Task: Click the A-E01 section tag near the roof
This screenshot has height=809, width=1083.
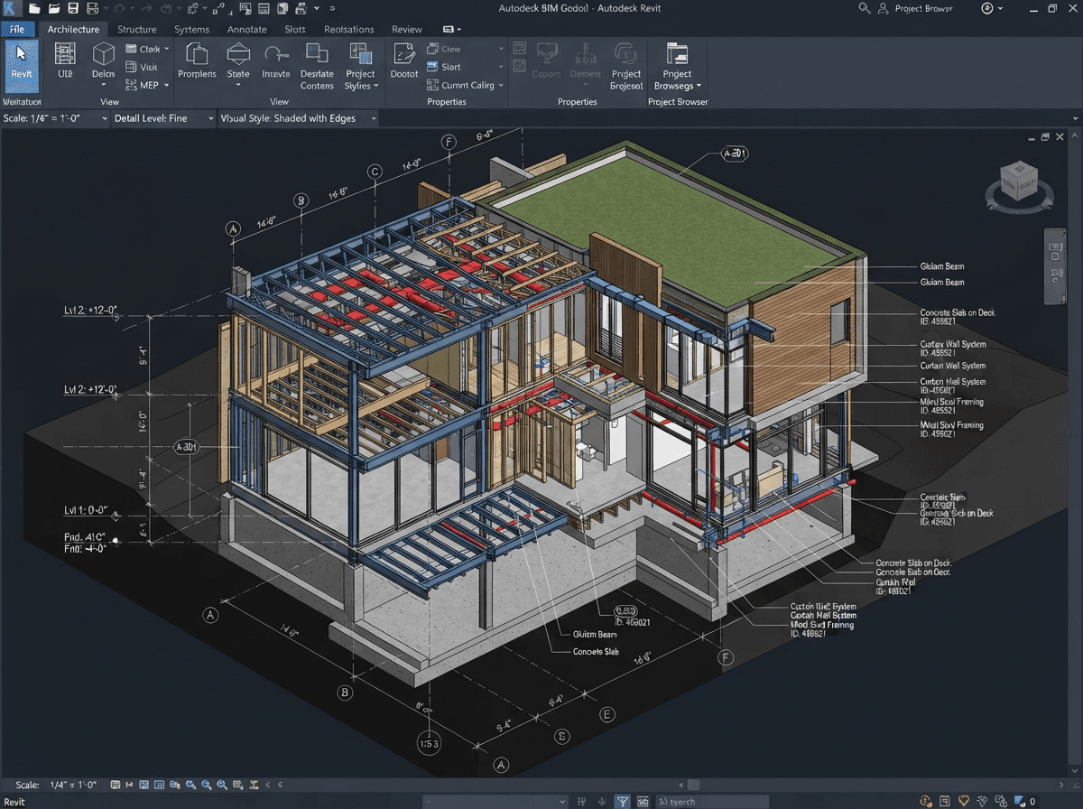Action: pos(736,154)
